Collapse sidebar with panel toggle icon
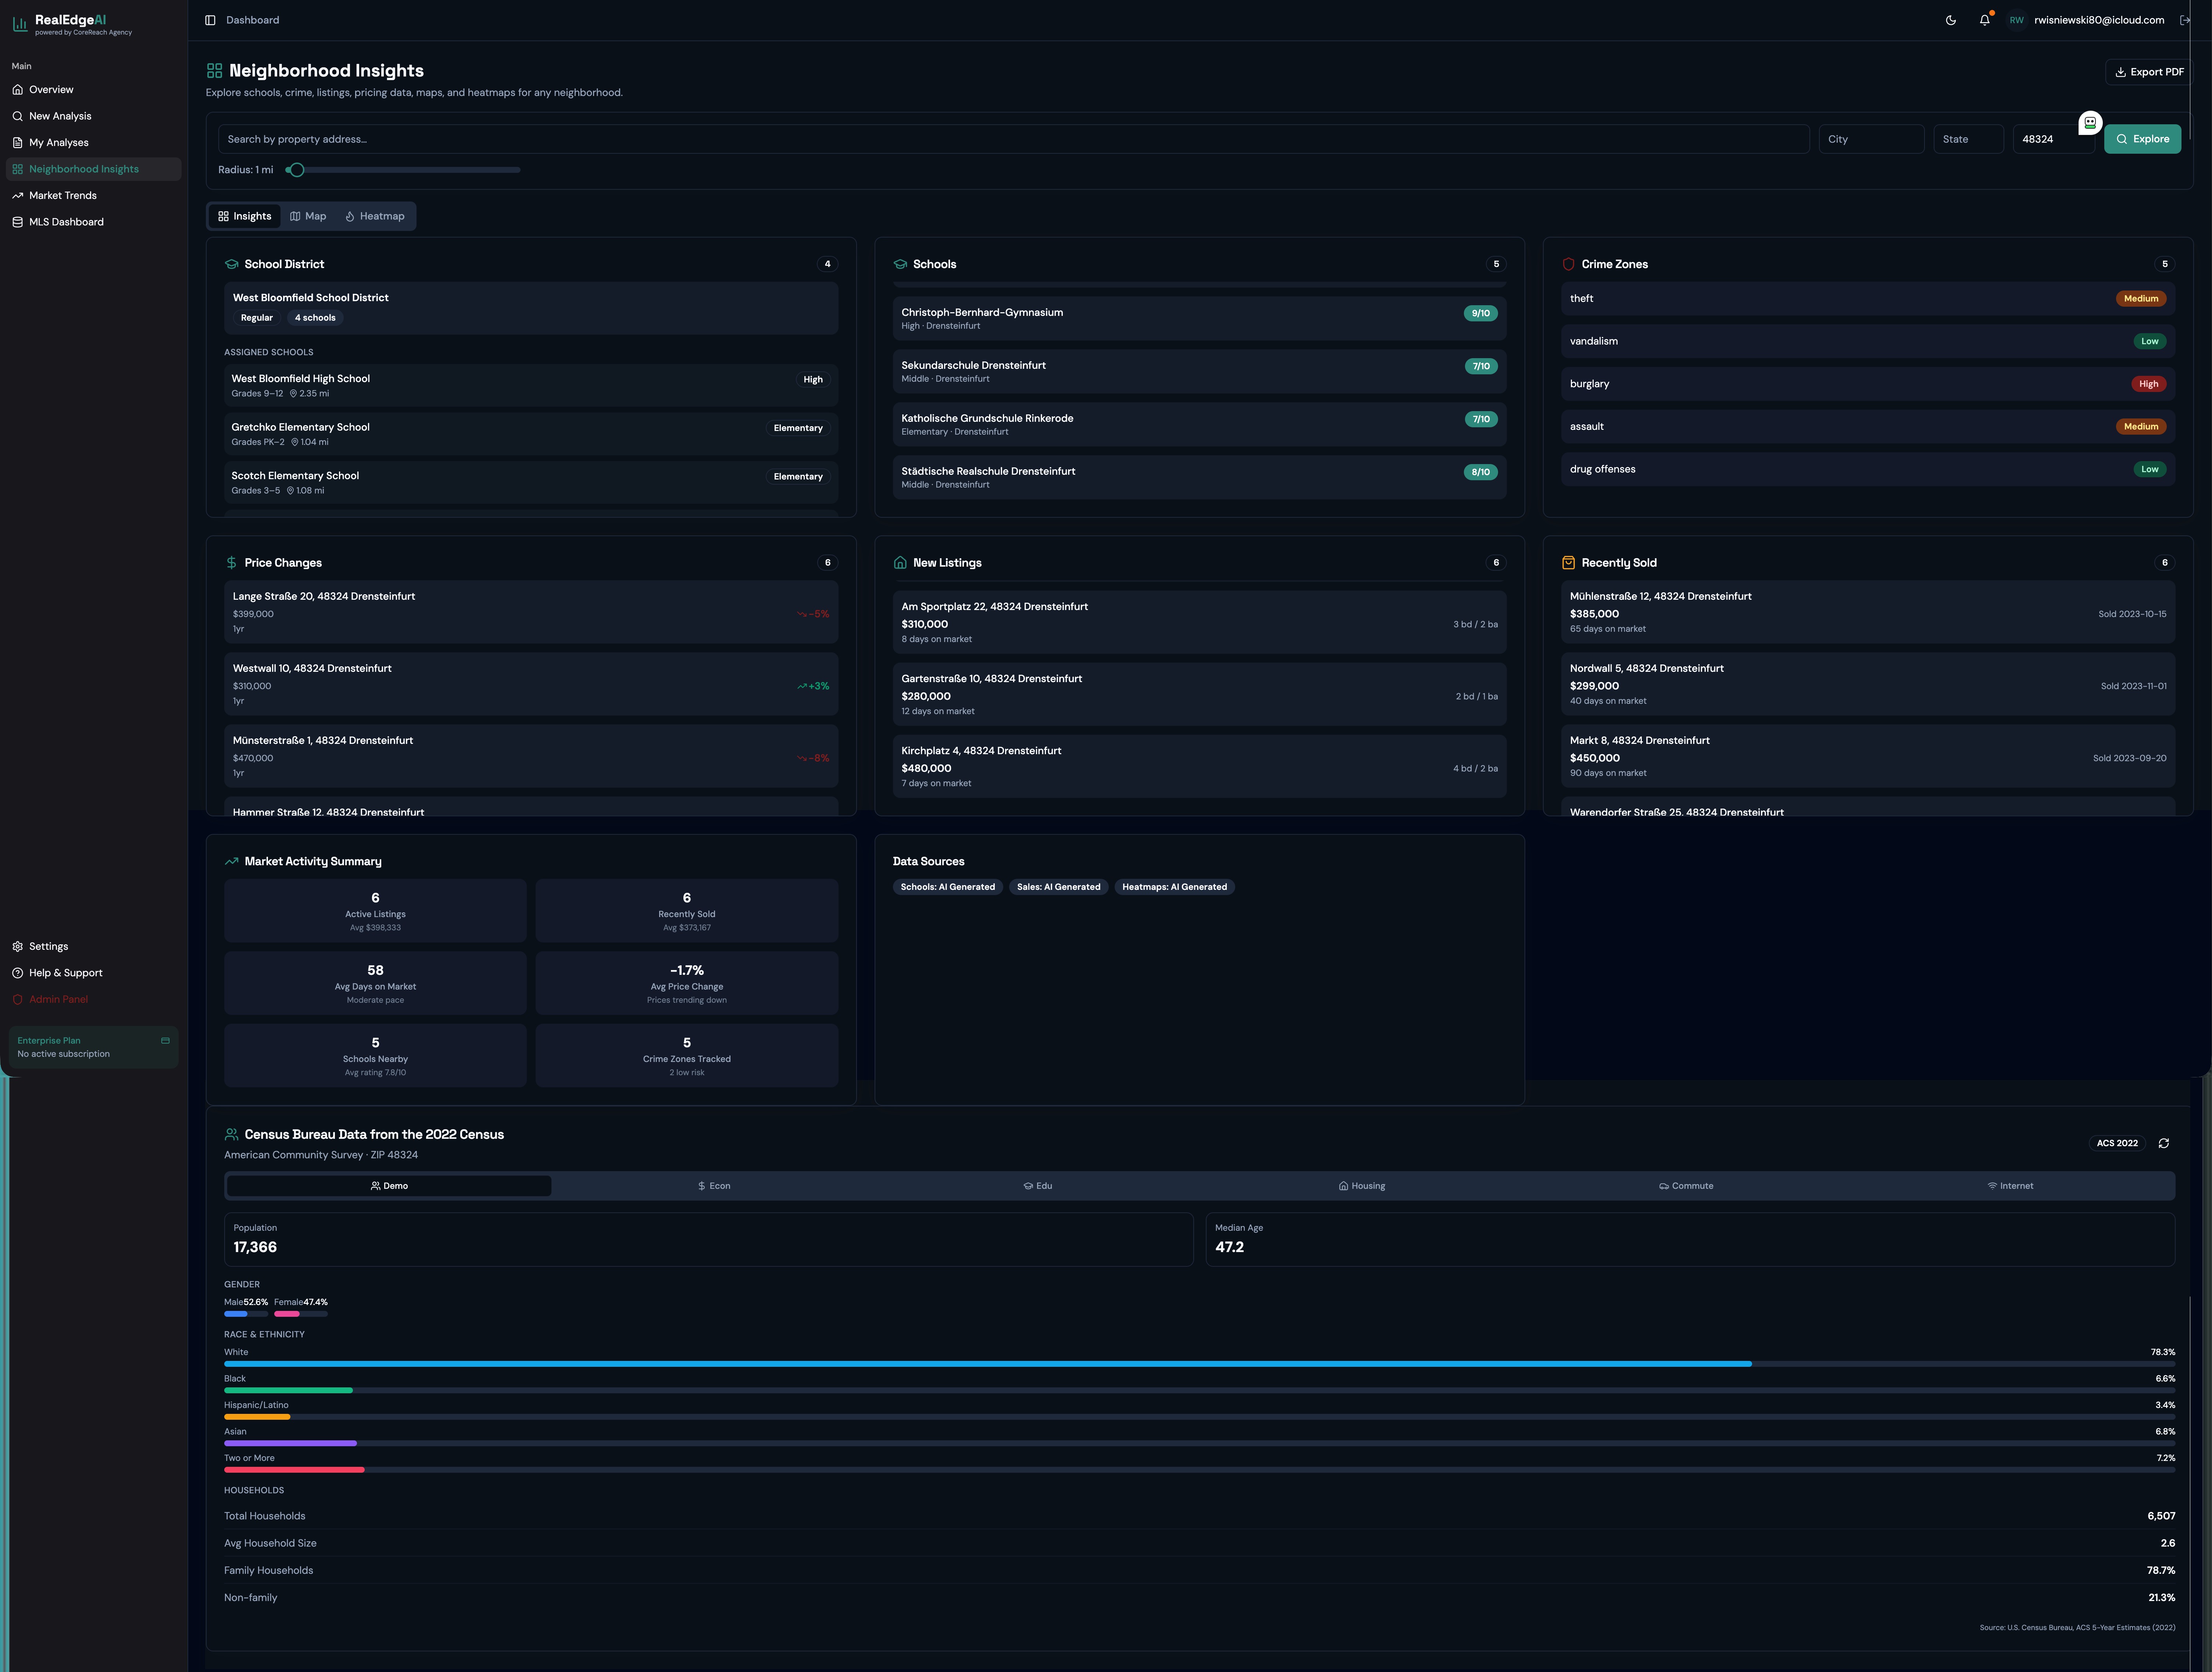 210,20
